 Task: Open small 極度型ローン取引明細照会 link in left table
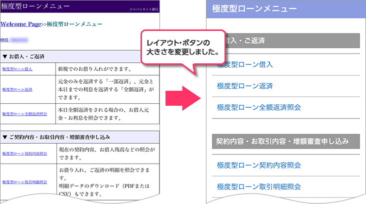tap(24, 183)
